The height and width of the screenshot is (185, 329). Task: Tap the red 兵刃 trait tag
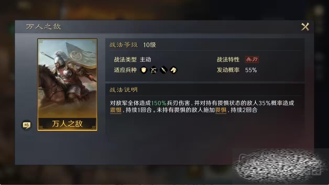tap(252, 59)
